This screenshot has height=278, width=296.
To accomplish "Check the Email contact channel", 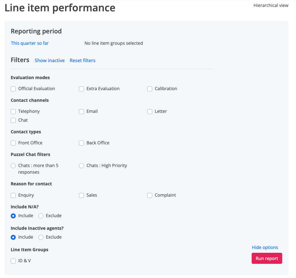I will [x=81, y=112].
